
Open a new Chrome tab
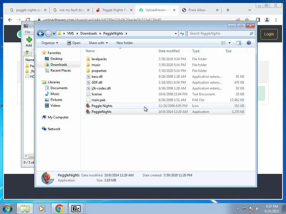click(228, 10)
